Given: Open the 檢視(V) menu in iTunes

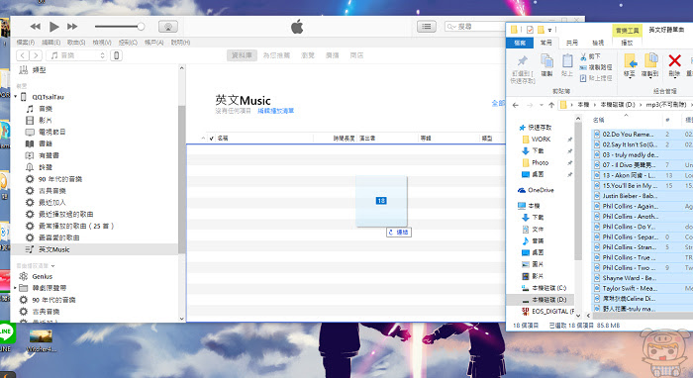Looking at the screenshot, I should [x=102, y=43].
